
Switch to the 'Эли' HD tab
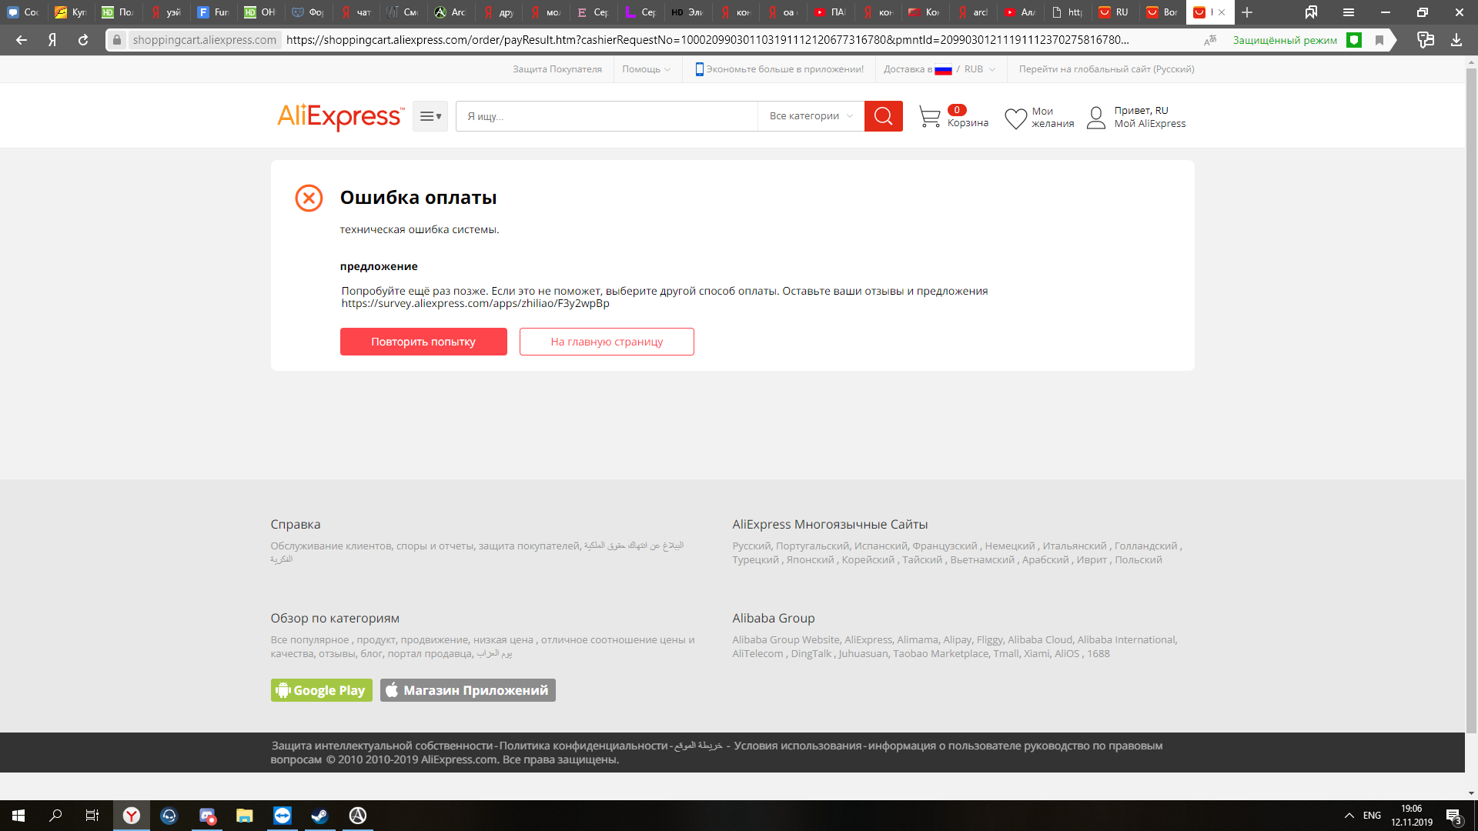[688, 12]
